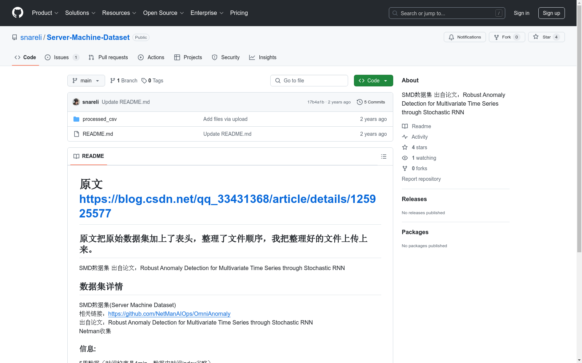
Task: Switch to the Insights tab
Action: click(263, 57)
